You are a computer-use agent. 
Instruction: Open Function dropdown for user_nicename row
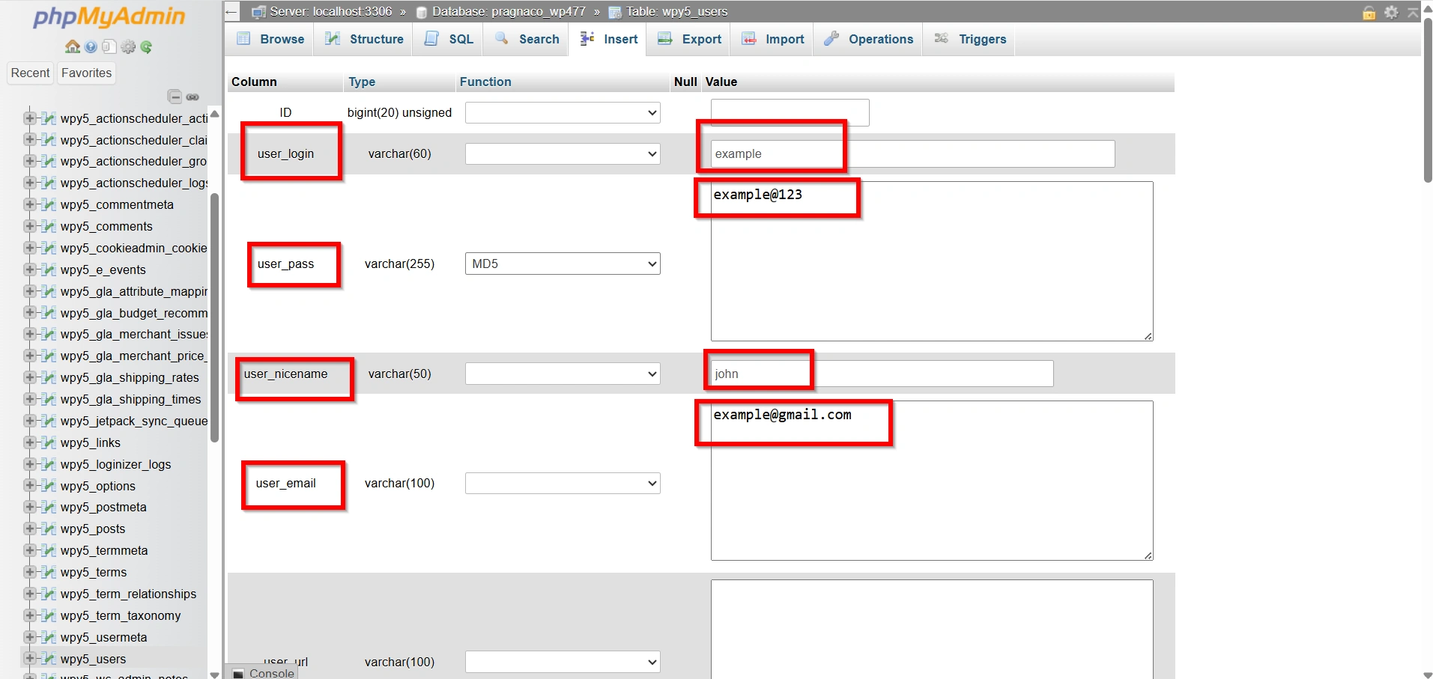tap(563, 374)
